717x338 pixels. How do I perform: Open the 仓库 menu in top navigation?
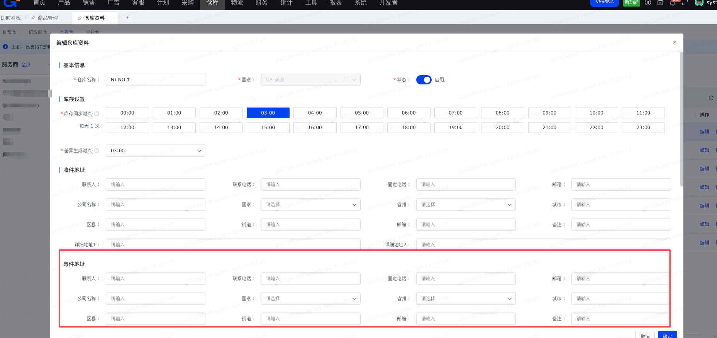pyautogui.click(x=212, y=3)
